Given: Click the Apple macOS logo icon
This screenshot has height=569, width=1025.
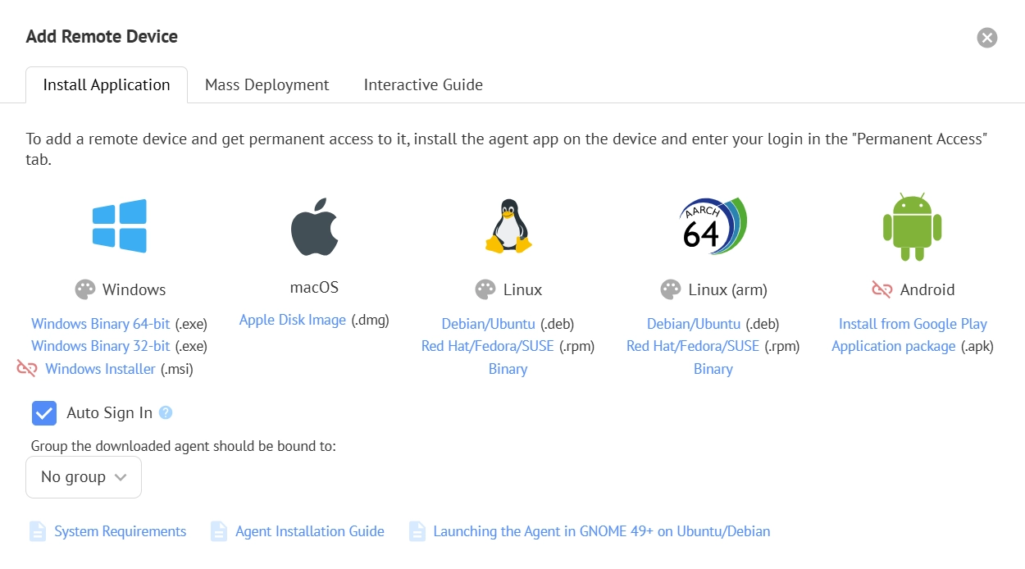Looking at the screenshot, I should pos(314,226).
